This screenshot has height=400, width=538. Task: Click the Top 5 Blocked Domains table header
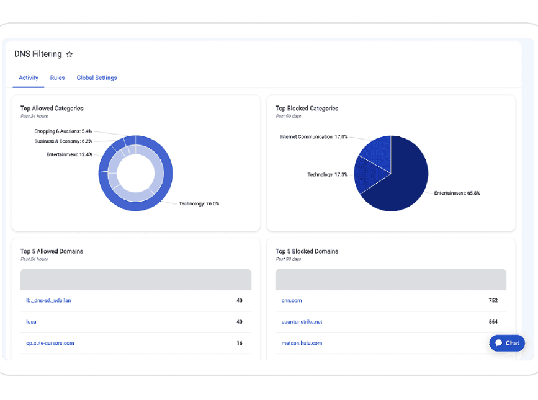coord(391,279)
